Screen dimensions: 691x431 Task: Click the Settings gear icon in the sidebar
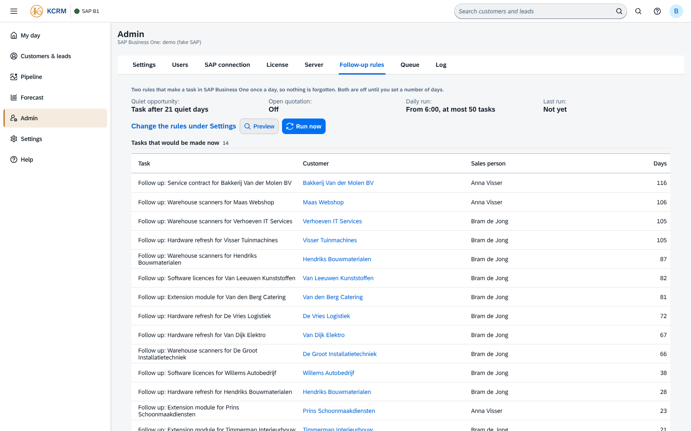(14, 139)
